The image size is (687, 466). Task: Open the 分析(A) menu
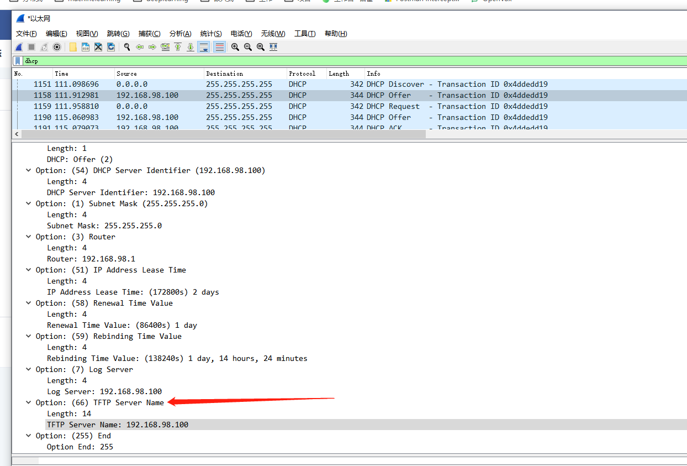(x=180, y=34)
